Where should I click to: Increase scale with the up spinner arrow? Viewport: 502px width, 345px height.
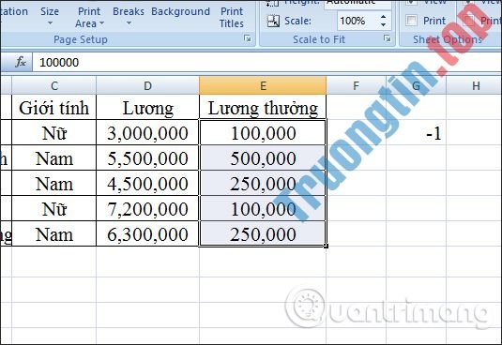point(383,17)
